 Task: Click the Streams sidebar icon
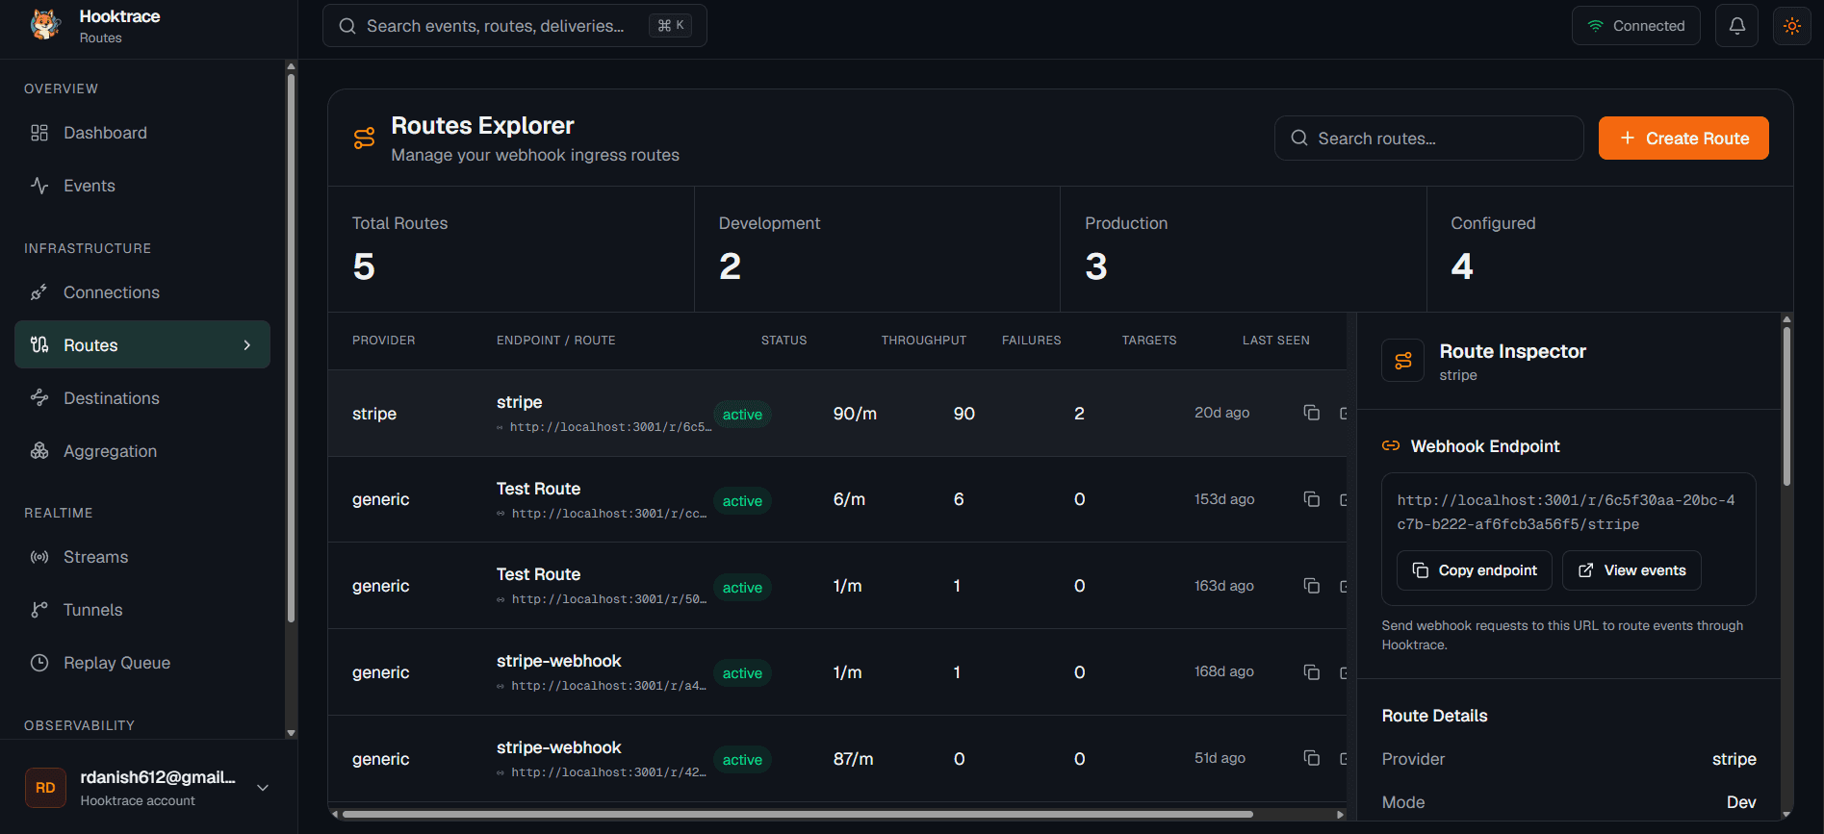click(39, 557)
